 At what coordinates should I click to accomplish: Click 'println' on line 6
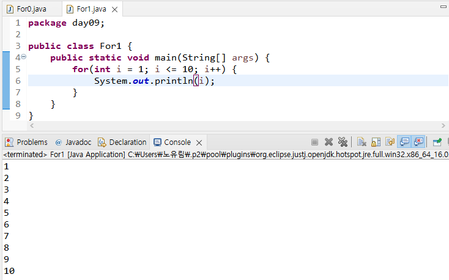click(x=174, y=81)
